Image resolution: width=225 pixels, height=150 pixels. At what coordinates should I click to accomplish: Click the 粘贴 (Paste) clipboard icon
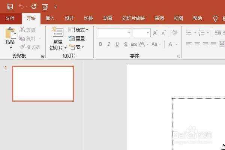coord(10,33)
